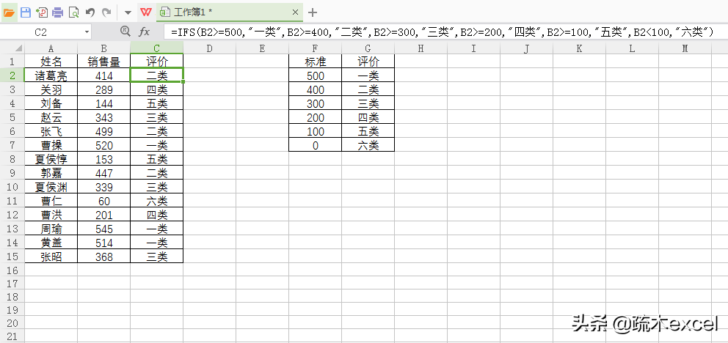Select column G header
728x343 pixels.
click(368, 48)
